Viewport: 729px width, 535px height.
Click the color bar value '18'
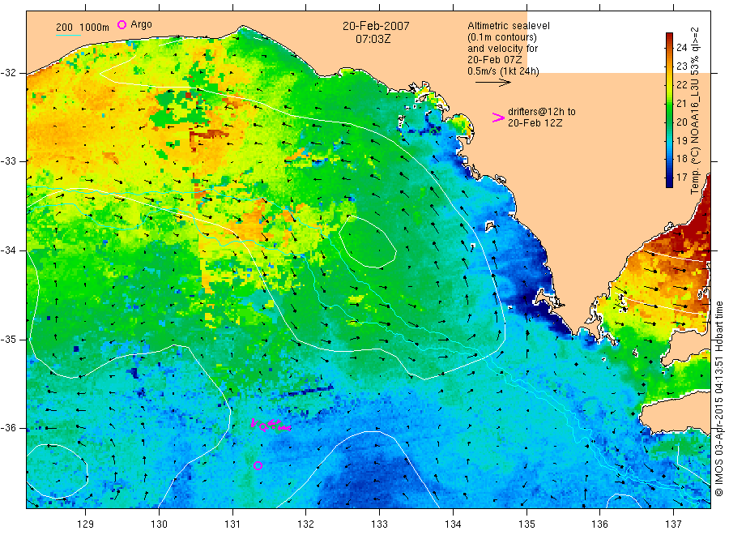click(x=681, y=158)
